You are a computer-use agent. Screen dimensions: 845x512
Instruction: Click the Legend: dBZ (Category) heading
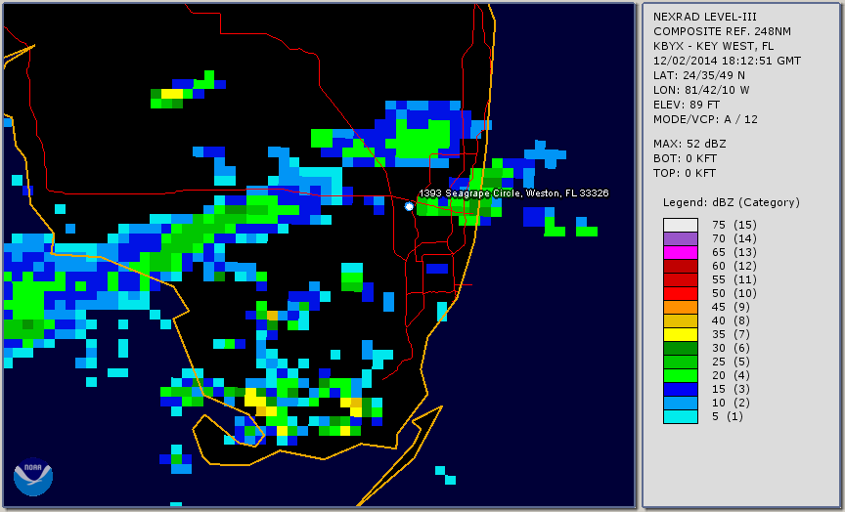tap(732, 202)
